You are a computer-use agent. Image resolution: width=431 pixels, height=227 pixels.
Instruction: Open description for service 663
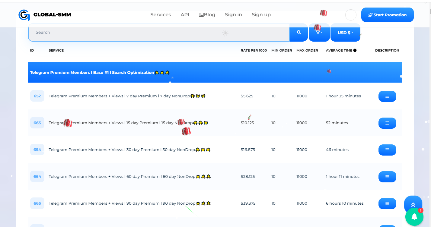387,123
